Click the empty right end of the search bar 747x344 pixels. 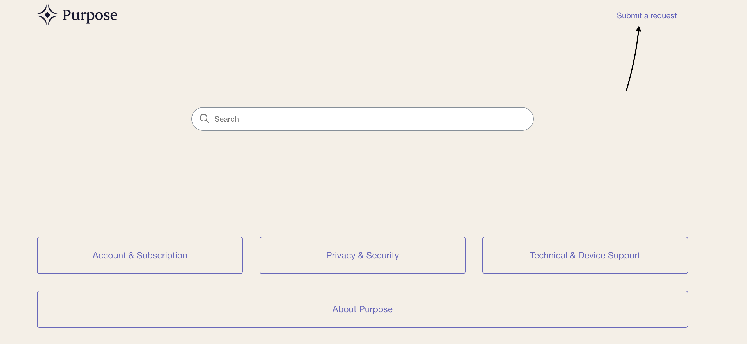[493, 119]
